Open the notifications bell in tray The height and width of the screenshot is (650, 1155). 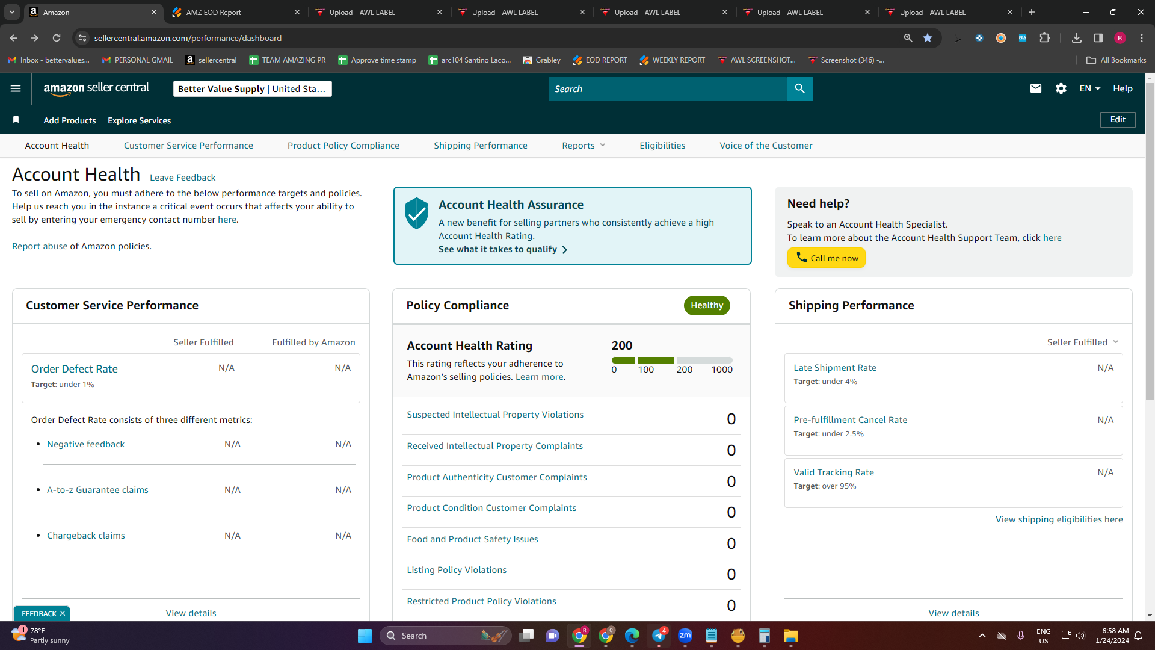tap(1138, 636)
